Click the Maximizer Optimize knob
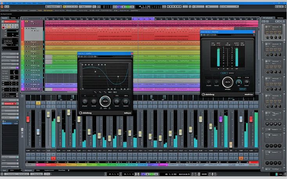 (x=228, y=82)
